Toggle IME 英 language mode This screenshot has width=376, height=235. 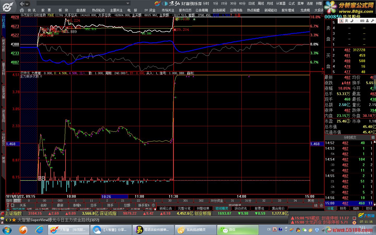click(346, 21)
